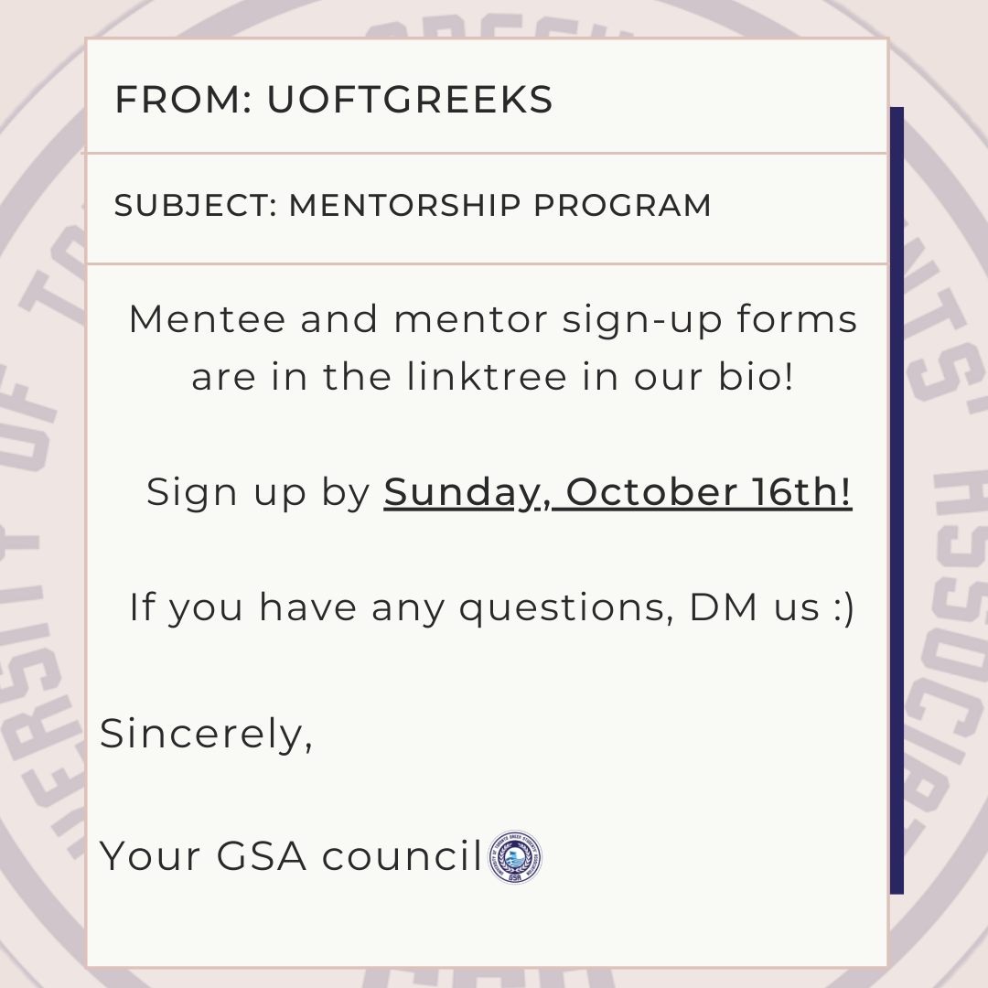Click the FROM: UOFTGREEKS header line

[334, 101]
